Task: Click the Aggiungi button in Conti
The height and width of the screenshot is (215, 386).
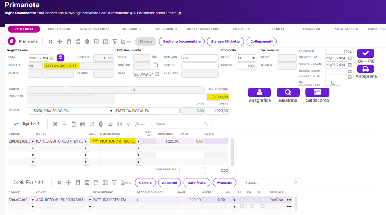Action: click(x=169, y=183)
